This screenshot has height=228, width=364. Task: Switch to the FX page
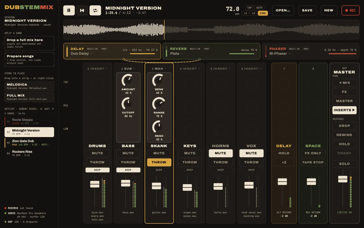pyautogui.click(x=344, y=92)
